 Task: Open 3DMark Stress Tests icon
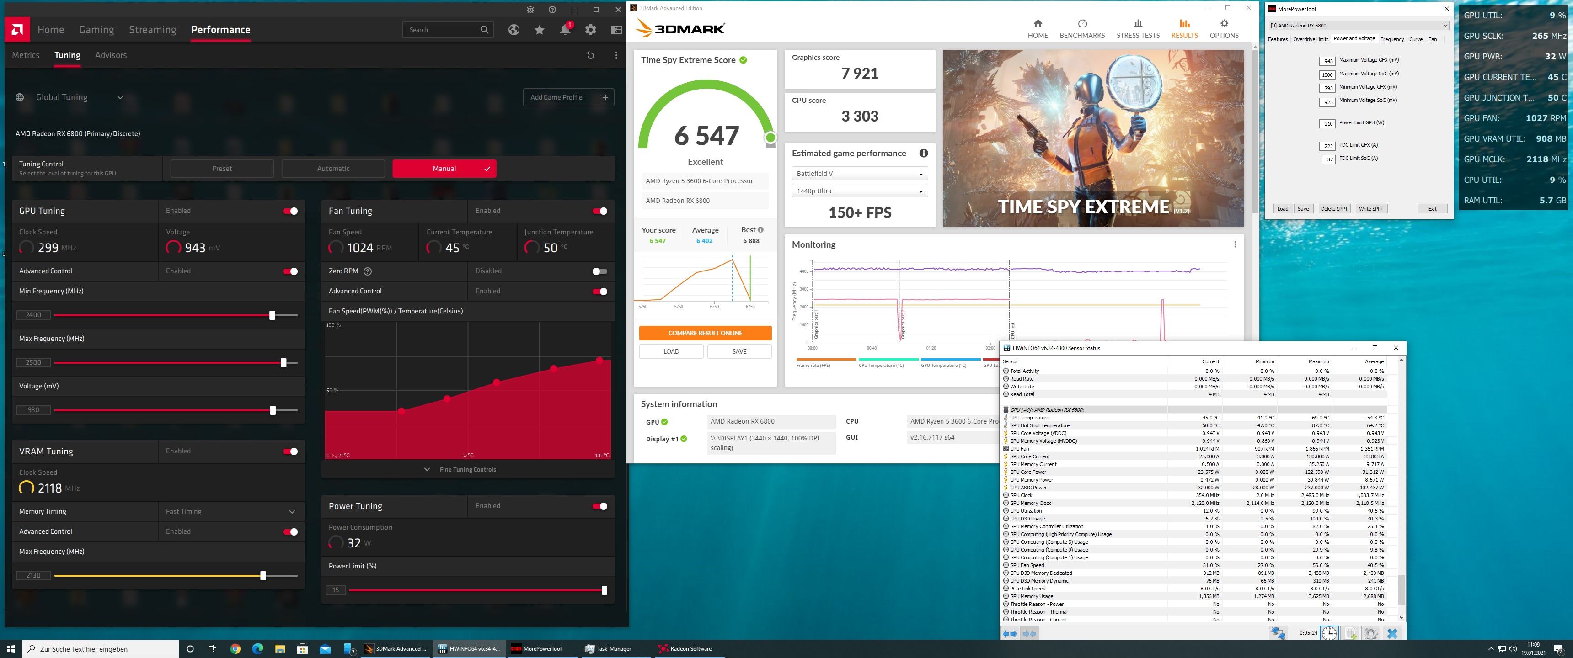point(1138,24)
